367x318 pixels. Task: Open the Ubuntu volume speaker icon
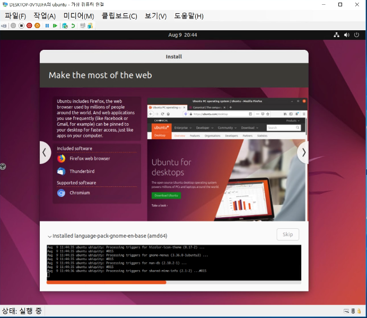[347, 35]
